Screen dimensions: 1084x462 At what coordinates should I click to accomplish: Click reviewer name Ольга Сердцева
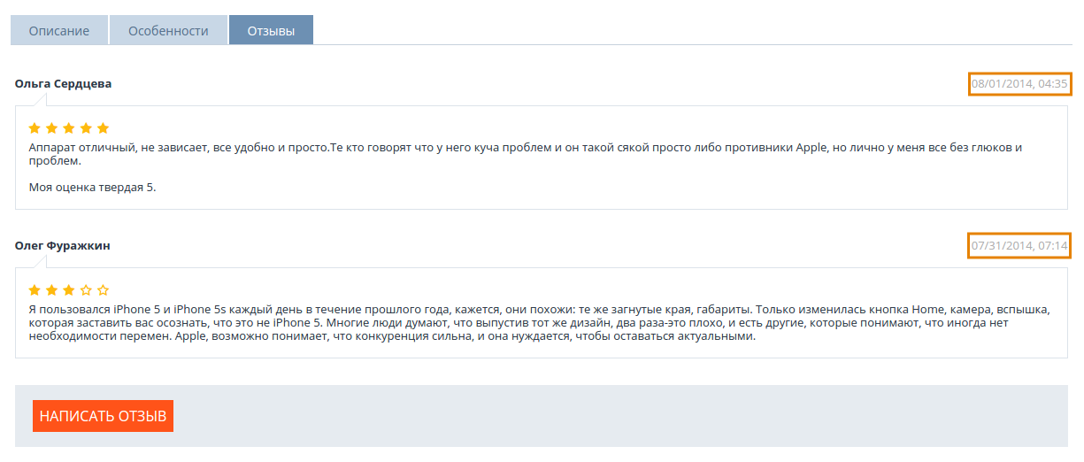[x=64, y=84]
